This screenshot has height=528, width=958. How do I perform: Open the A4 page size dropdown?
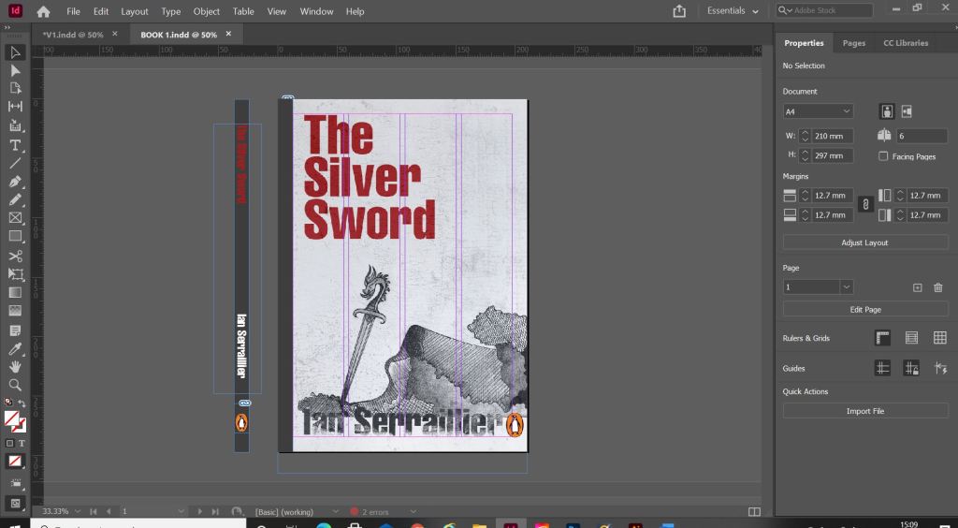[818, 111]
